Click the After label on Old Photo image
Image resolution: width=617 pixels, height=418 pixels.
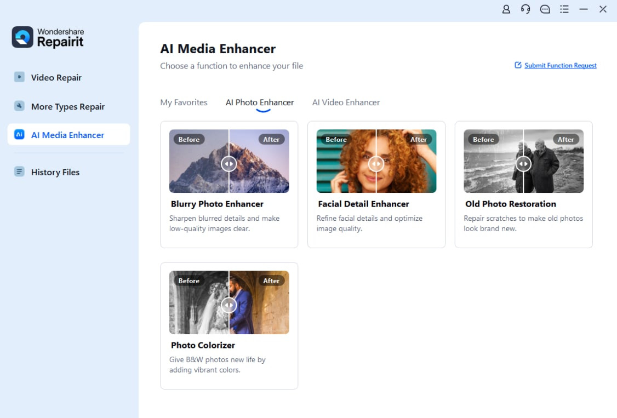click(565, 139)
